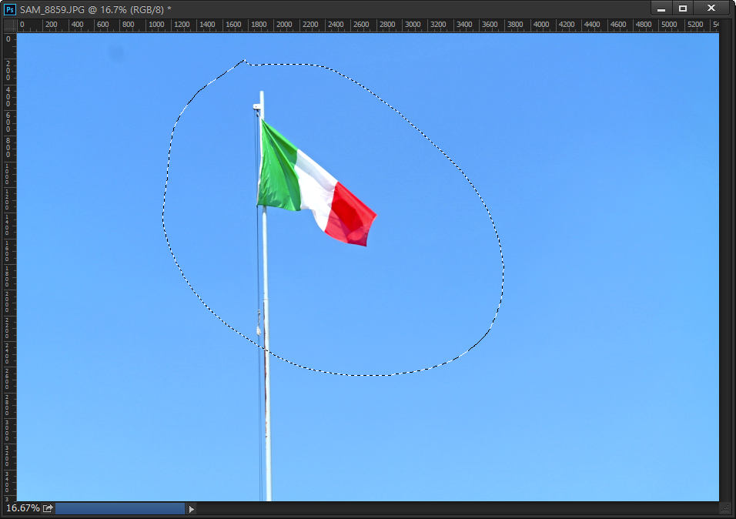736x519 pixels.
Task: Click the 16.67% zoom level field
Action: click(22, 508)
